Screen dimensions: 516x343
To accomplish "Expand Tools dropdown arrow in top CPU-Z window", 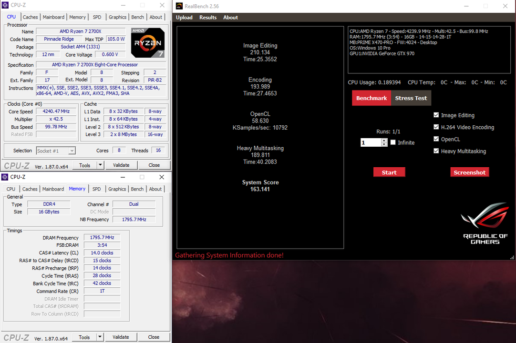I will point(101,165).
